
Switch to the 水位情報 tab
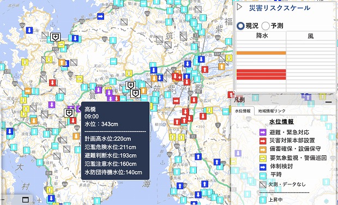pyautogui.click(x=243, y=111)
